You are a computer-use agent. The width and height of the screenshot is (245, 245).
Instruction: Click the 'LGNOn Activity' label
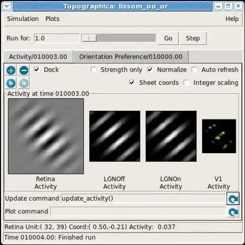click(x=171, y=183)
